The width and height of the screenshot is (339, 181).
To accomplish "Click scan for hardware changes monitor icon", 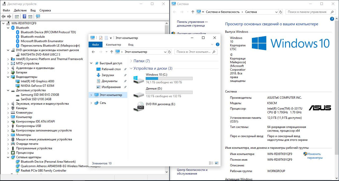I will coord(38,16).
